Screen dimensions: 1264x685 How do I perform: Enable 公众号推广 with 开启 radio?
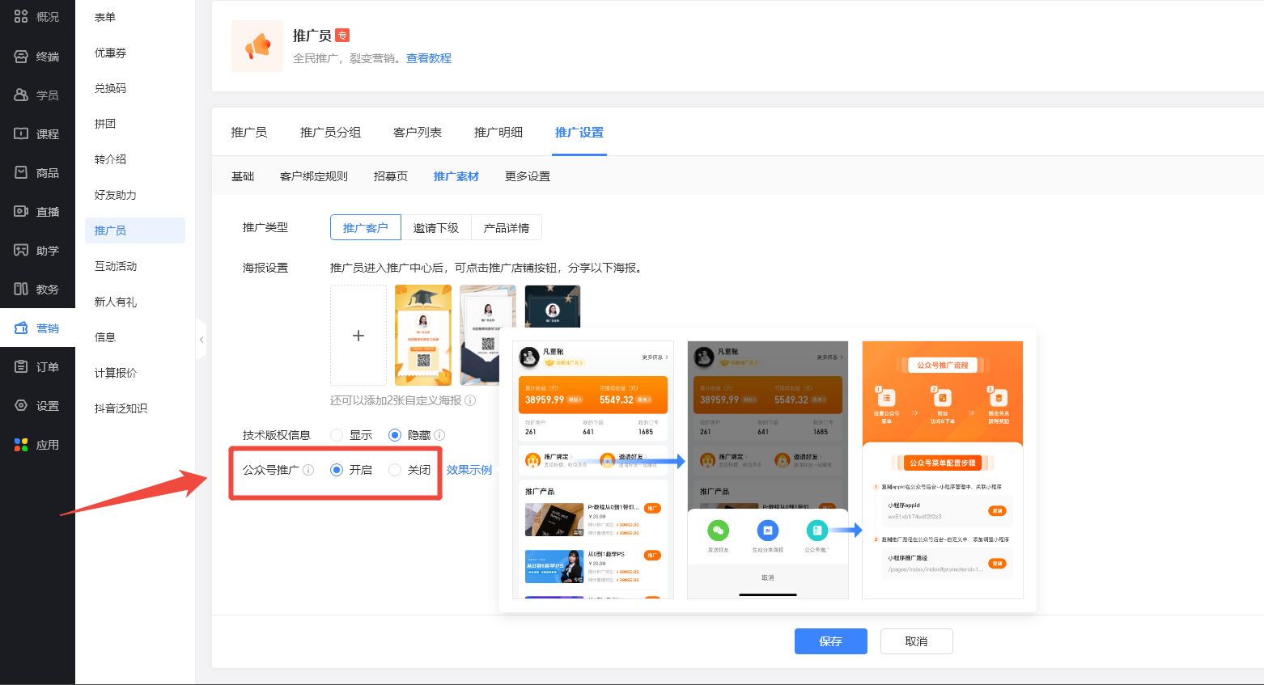337,470
